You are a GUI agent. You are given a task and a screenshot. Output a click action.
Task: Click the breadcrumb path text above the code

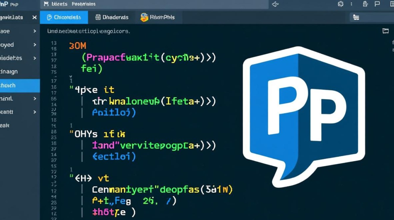point(89,31)
